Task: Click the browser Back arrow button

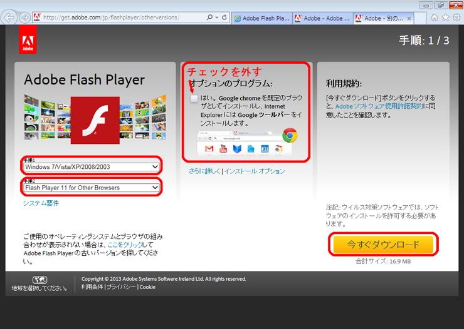Action: [9, 18]
